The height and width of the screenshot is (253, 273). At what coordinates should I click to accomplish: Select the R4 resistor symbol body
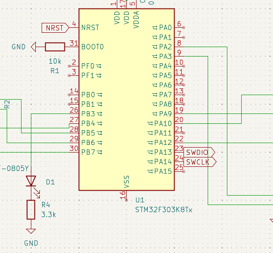(x=31, y=209)
